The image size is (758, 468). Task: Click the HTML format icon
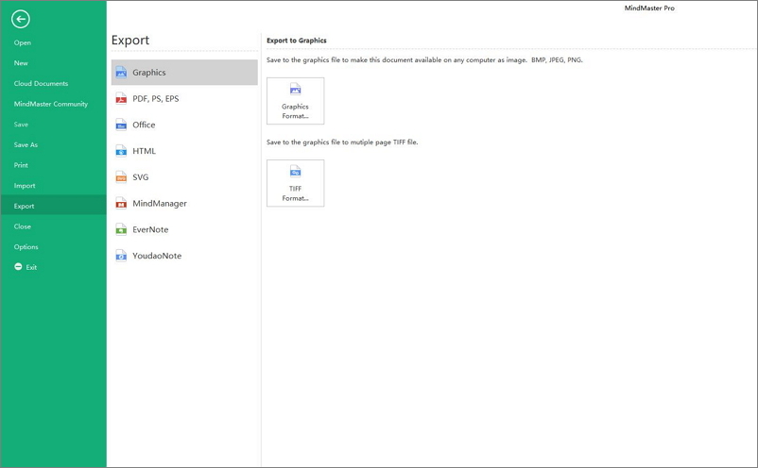click(x=121, y=151)
